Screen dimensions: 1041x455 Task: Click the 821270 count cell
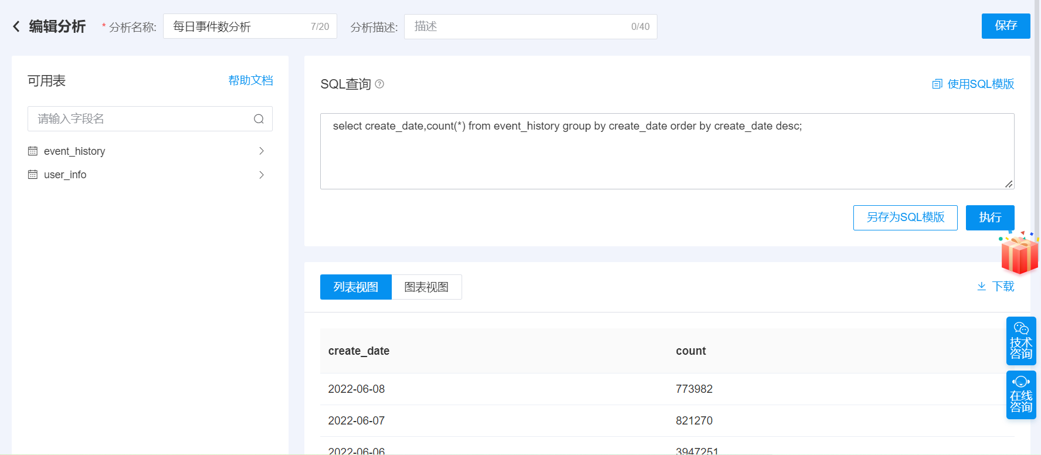pyautogui.click(x=694, y=421)
